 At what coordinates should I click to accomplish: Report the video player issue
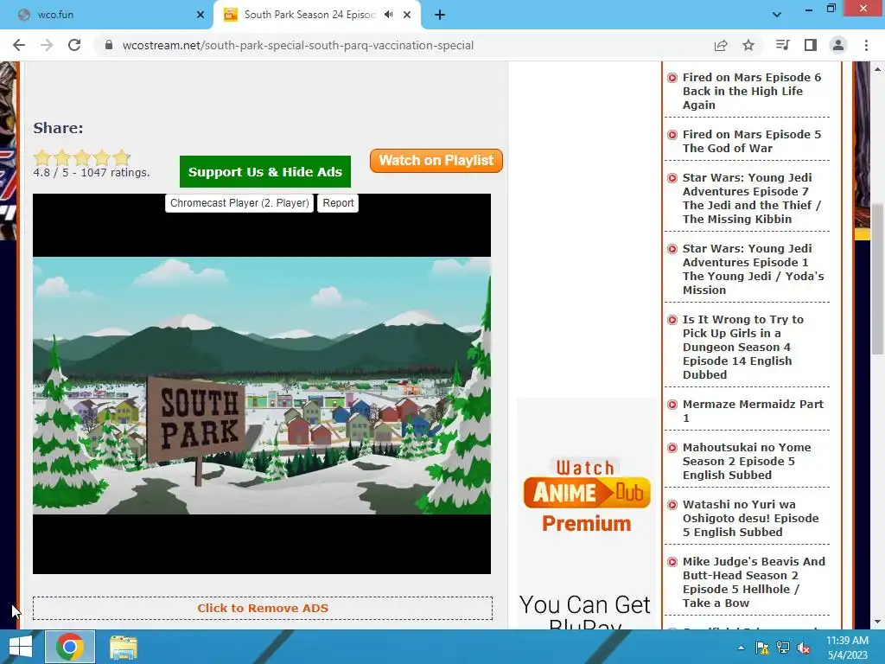pyautogui.click(x=338, y=203)
